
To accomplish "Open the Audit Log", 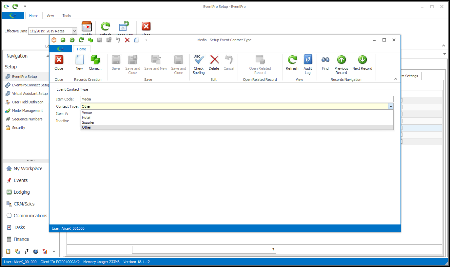I will coord(308,64).
